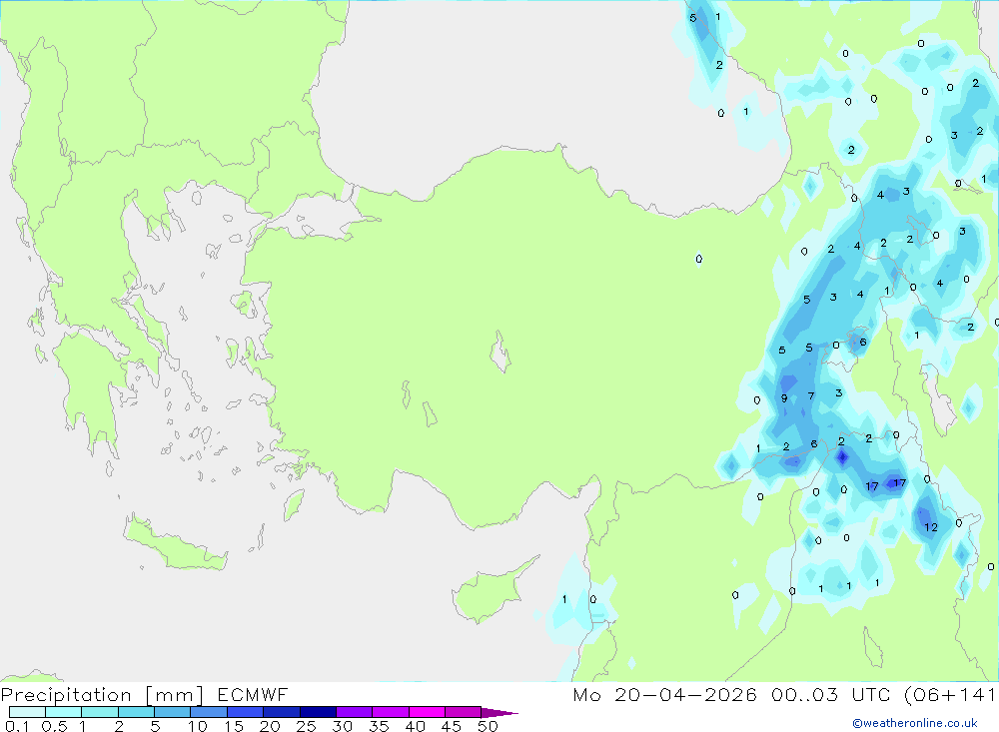Click the 9 mm precipitation value on map

tap(784, 398)
